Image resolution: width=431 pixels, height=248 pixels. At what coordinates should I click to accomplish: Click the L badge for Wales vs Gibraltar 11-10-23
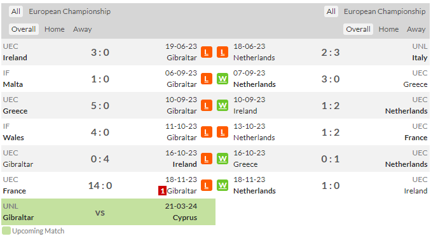click(207, 132)
